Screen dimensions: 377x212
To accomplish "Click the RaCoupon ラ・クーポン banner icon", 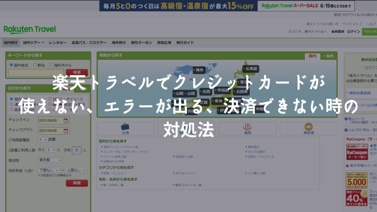I will [x=357, y=152].
